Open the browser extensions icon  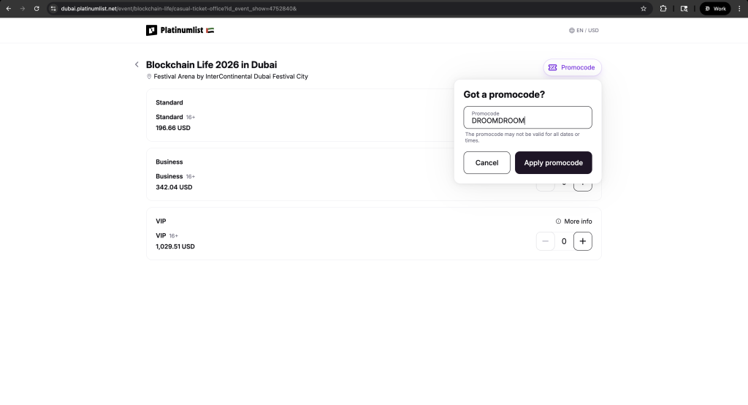tap(663, 9)
